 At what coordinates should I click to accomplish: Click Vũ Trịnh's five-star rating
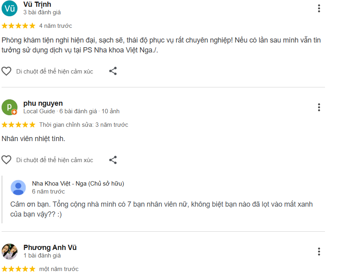coord(18,26)
